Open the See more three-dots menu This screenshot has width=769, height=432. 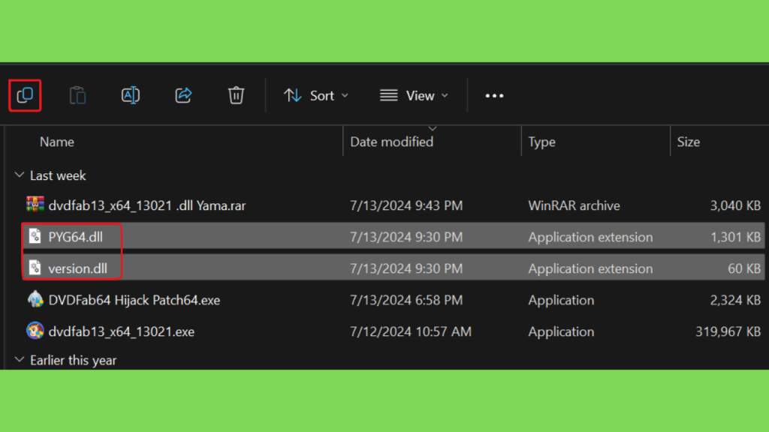pyautogui.click(x=494, y=95)
